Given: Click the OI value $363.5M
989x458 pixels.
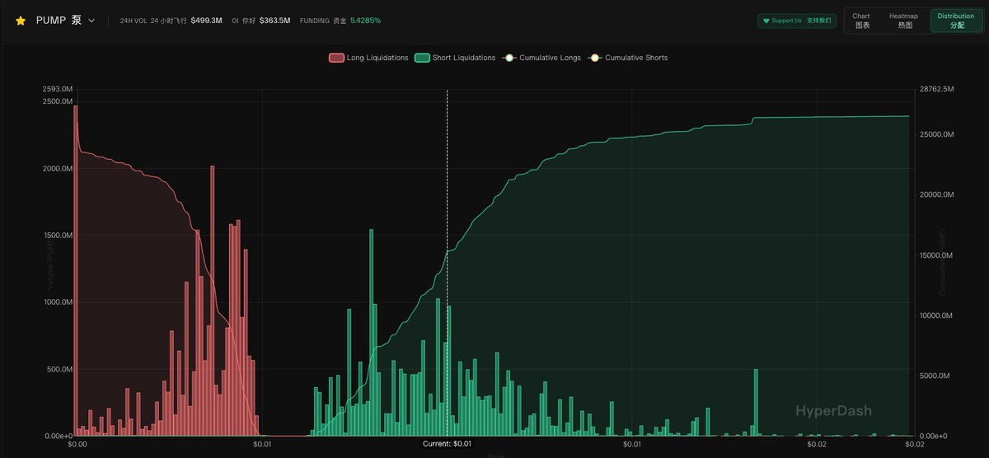Looking at the screenshot, I should (x=274, y=21).
